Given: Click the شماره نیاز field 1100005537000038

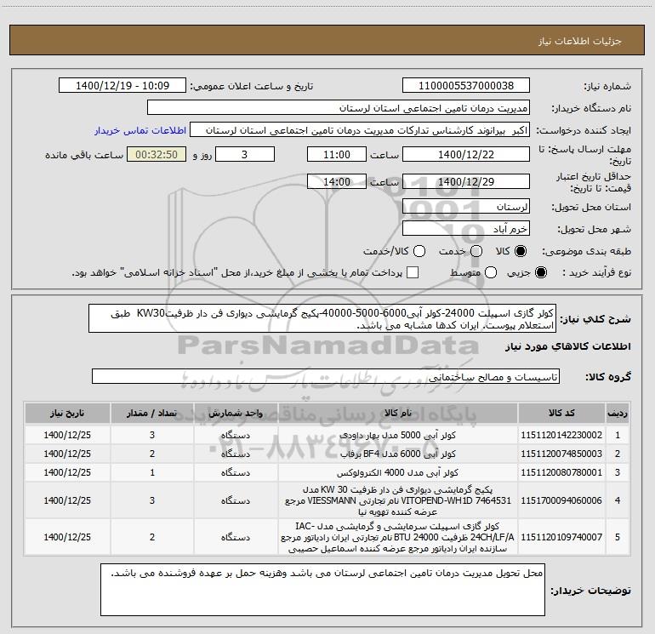Looking at the screenshot, I should [466, 86].
